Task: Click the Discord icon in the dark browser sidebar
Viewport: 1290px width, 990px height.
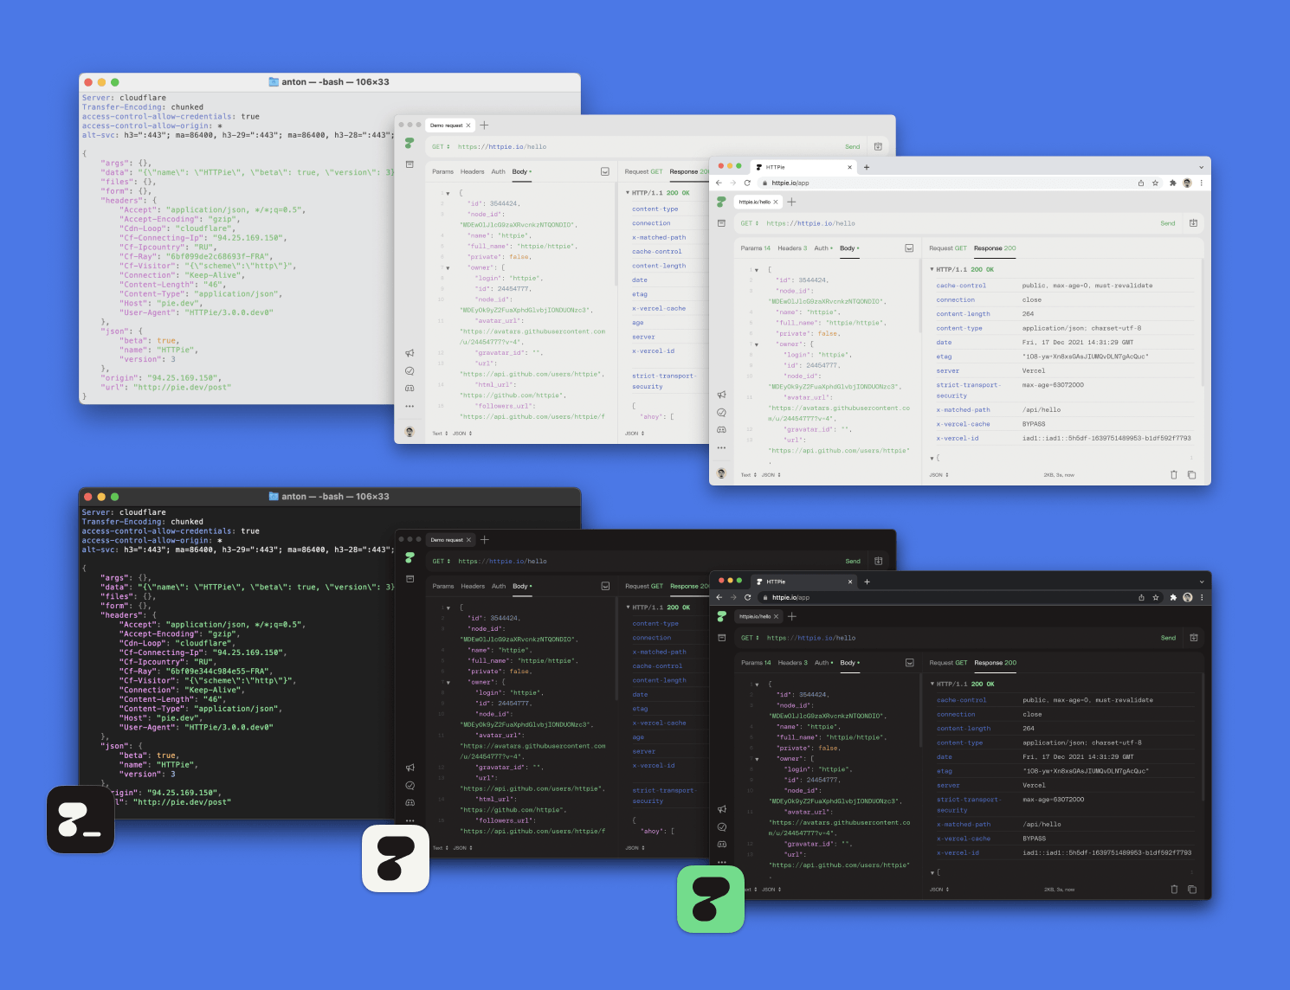Action: point(722,844)
